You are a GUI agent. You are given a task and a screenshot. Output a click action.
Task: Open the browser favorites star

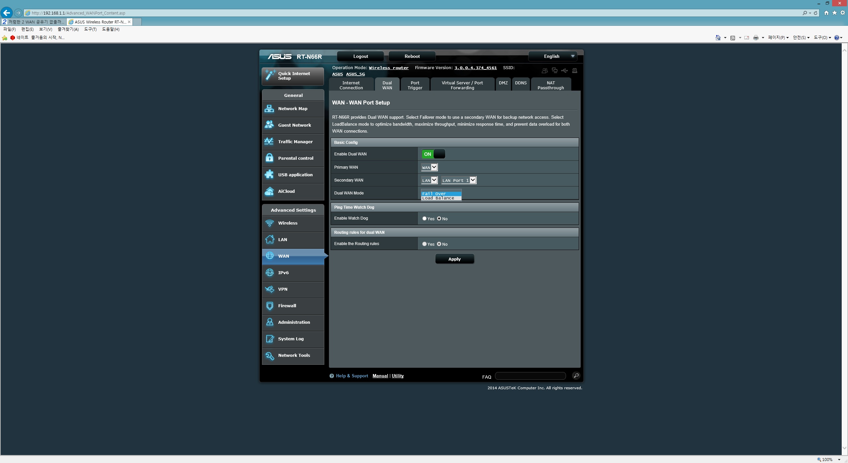point(834,13)
